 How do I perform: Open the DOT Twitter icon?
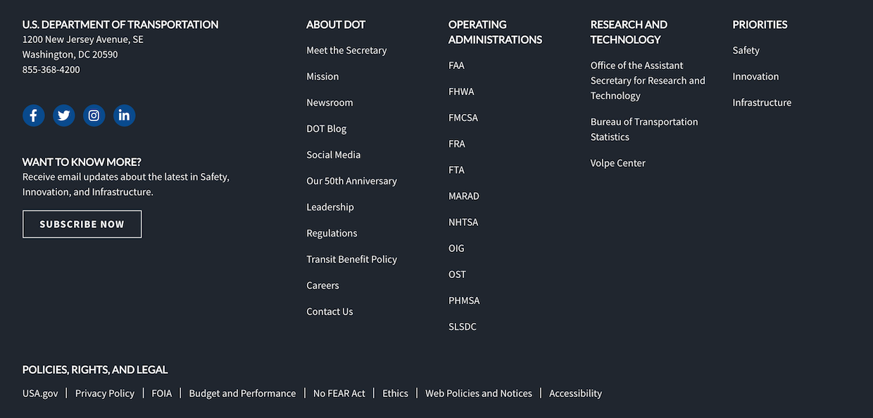(64, 115)
